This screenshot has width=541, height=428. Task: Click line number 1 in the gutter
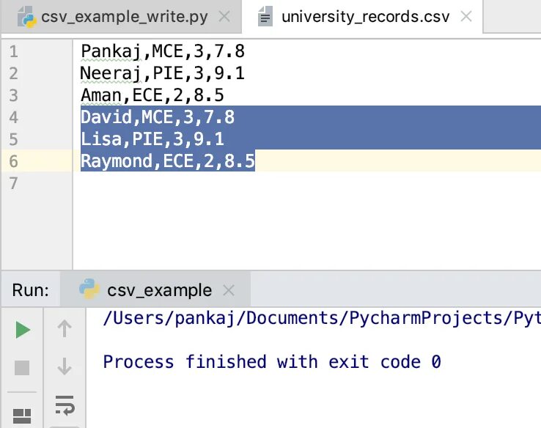(x=14, y=51)
